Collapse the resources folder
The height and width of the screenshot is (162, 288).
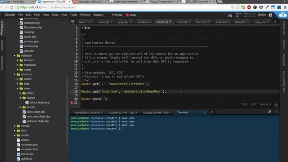pos(15,74)
